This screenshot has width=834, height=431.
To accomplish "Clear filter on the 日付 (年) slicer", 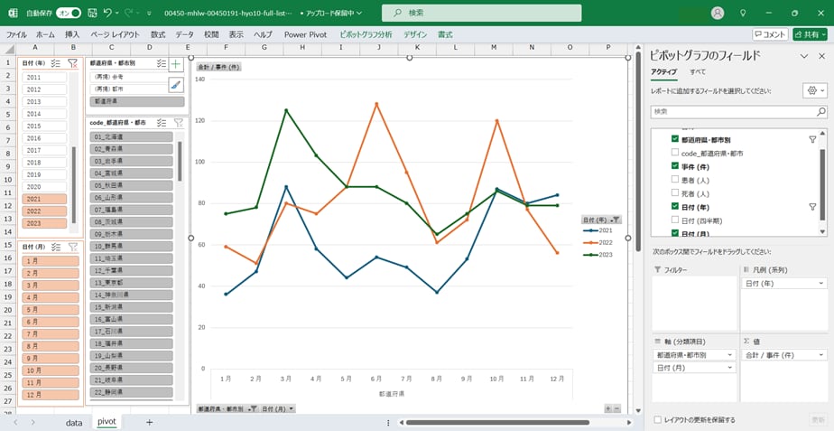I will 73,63.
